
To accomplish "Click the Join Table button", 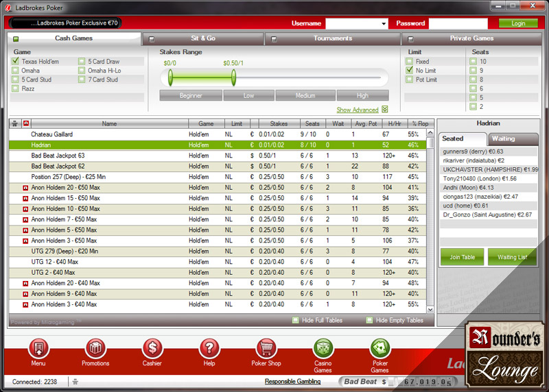I will pyautogui.click(x=462, y=257).
